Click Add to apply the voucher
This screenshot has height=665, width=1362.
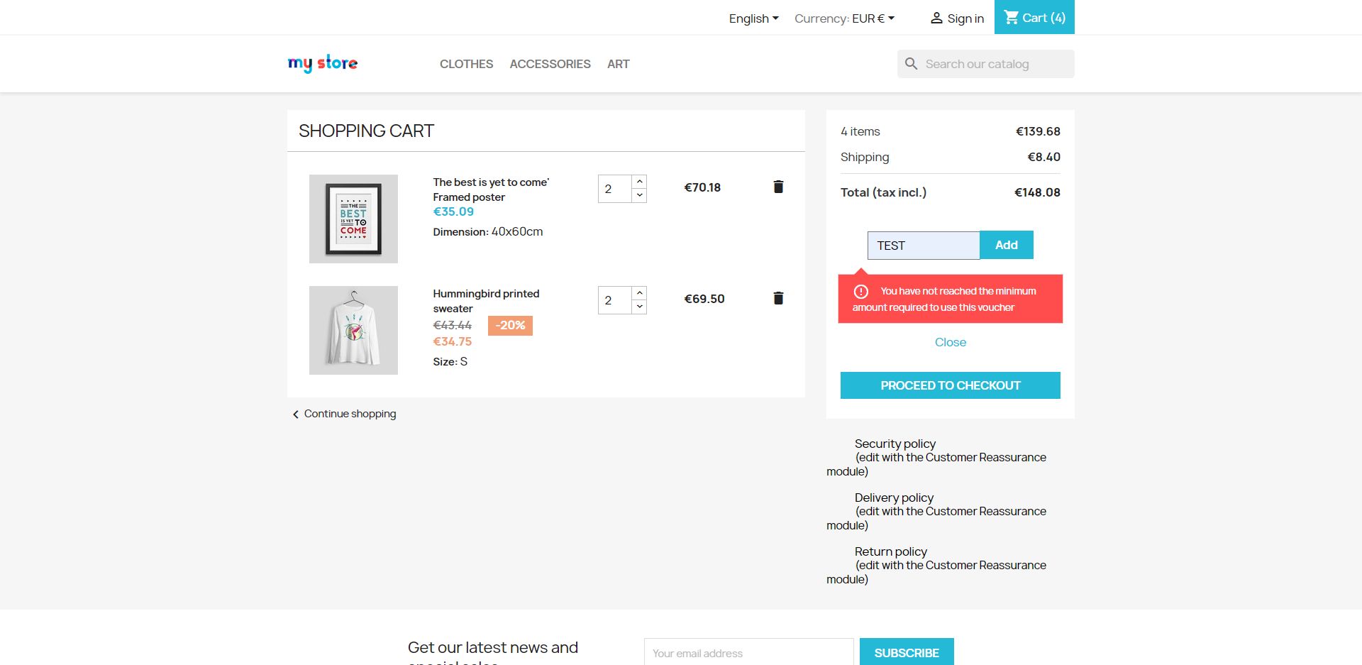(1006, 245)
